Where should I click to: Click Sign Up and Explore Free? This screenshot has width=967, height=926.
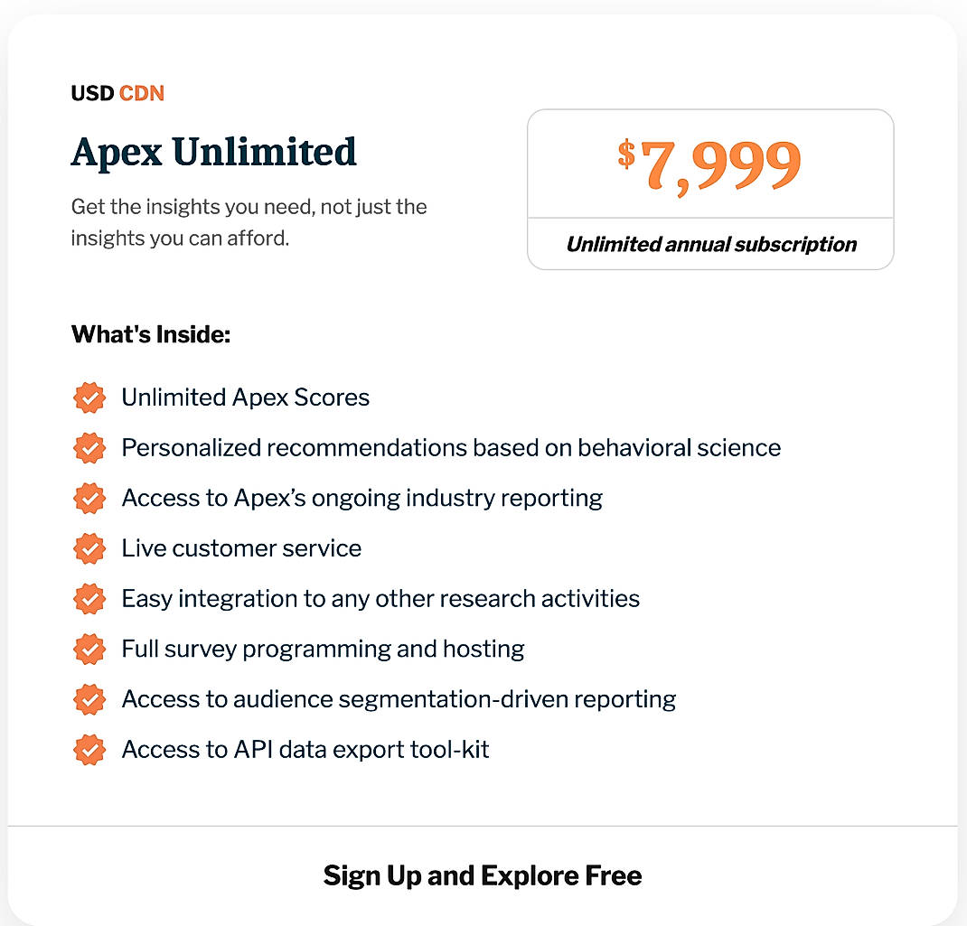pyautogui.click(x=483, y=875)
